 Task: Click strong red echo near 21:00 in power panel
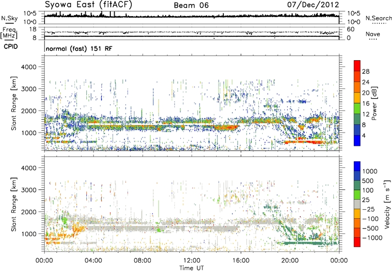click(x=304, y=142)
